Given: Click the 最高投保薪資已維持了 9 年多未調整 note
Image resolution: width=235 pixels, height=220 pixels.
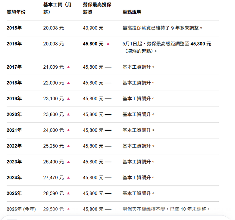Looking at the screenshot, I should (162, 28).
